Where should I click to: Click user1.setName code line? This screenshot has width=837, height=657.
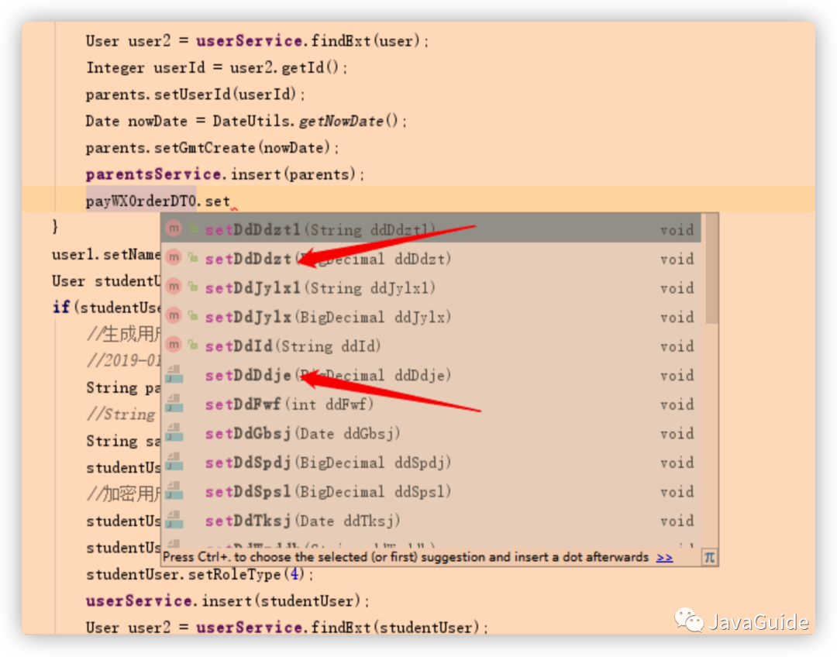click(106, 255)
